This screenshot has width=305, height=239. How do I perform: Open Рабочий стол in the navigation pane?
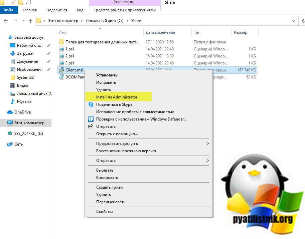[x=30, y=45]
